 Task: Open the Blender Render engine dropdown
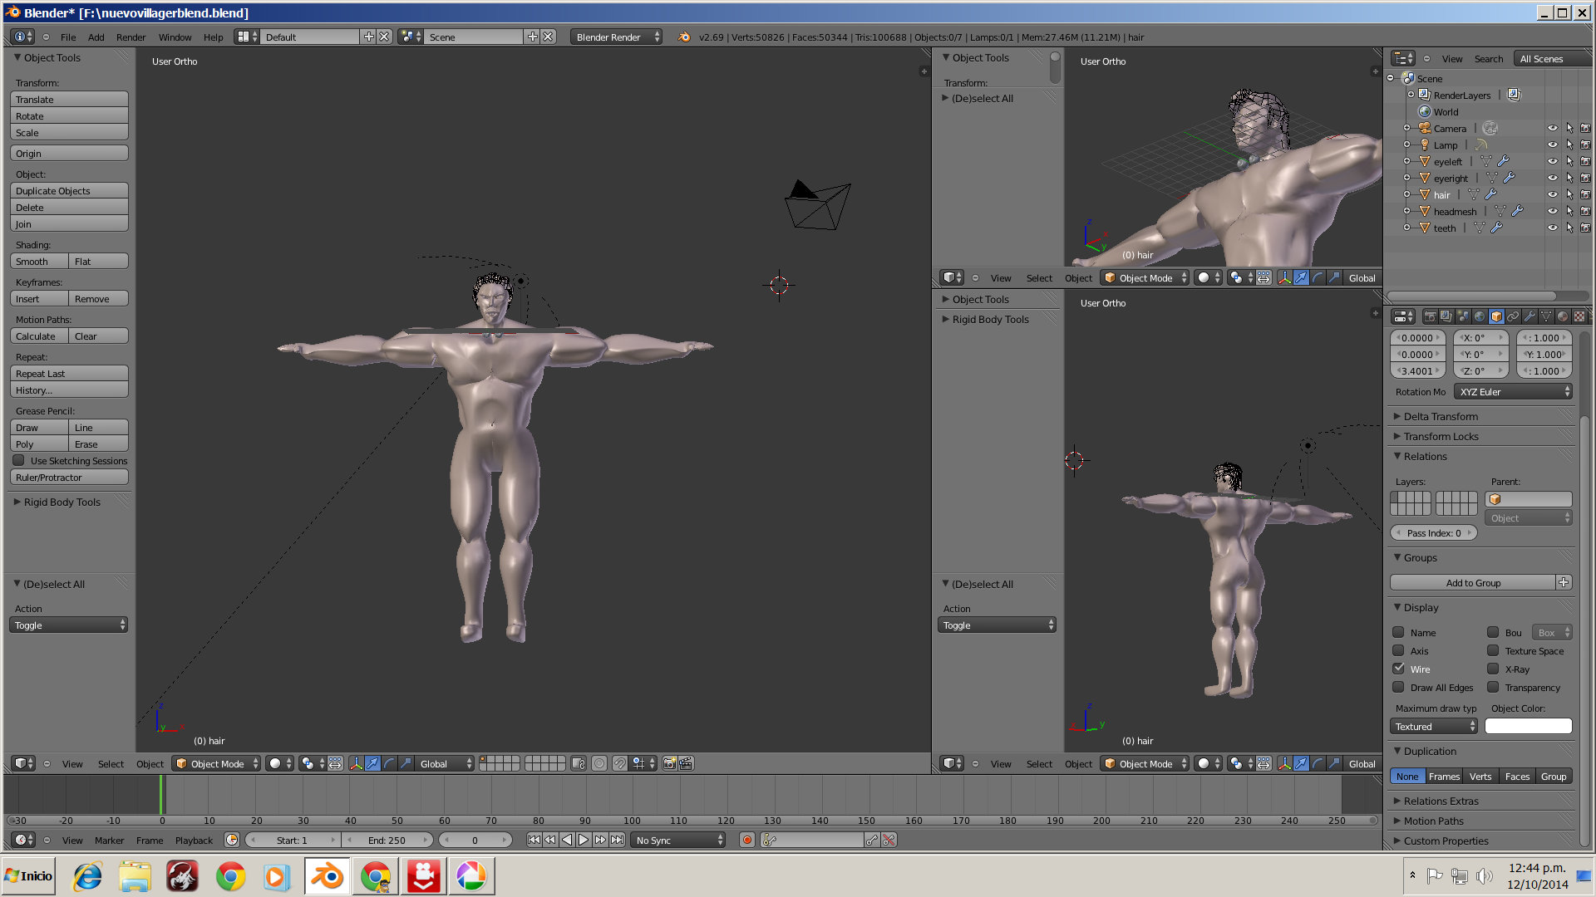pyautogui.click(x=616, y=37)
